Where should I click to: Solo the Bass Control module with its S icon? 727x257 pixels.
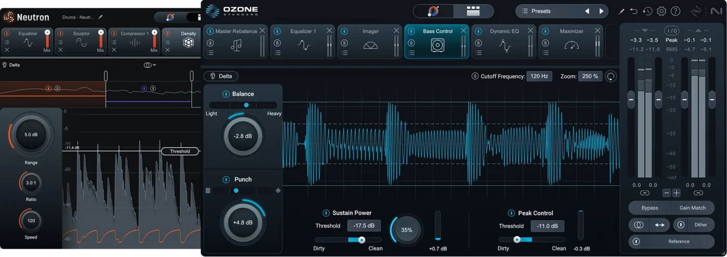pyautogui.click(x=411, y=43)
